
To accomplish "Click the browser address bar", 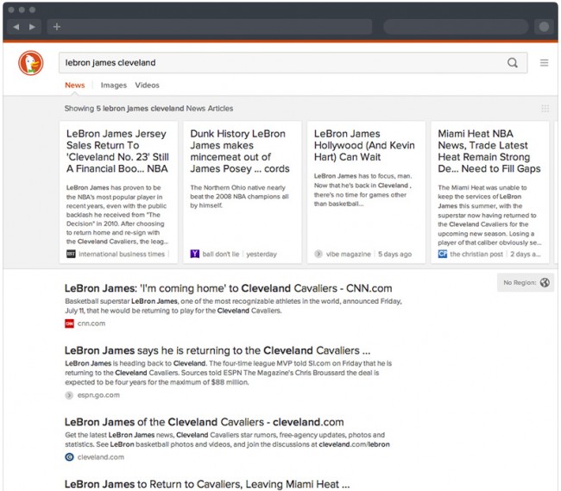I will pyautogui.click(x=210, y=27).
